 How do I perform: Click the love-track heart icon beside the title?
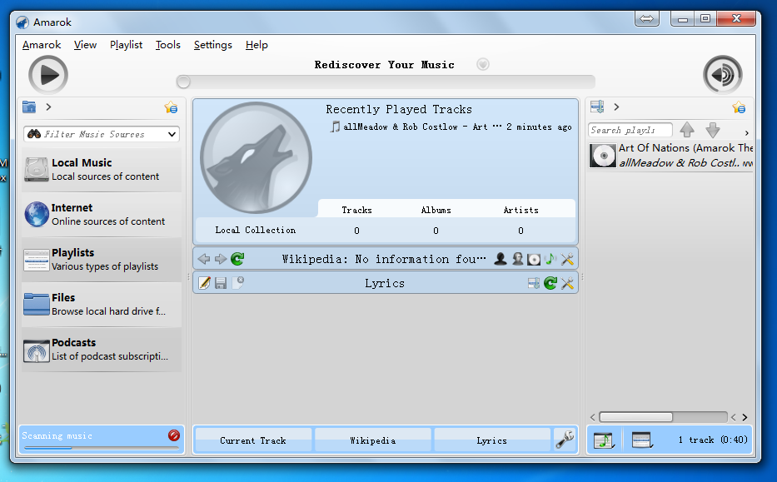pos(483,64)
